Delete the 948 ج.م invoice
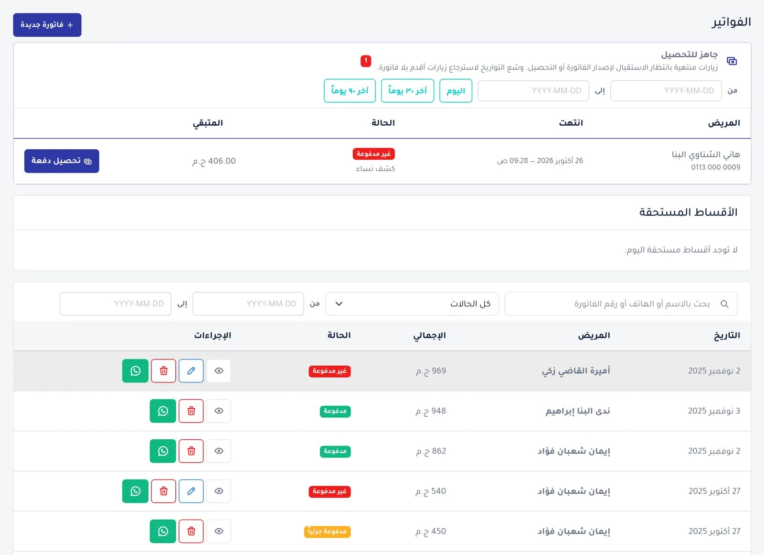The width and height of the screenshot is (764, 555). coord(191,411)
